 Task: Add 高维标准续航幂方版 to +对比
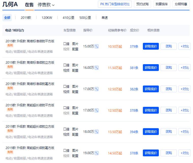[185, 89]
